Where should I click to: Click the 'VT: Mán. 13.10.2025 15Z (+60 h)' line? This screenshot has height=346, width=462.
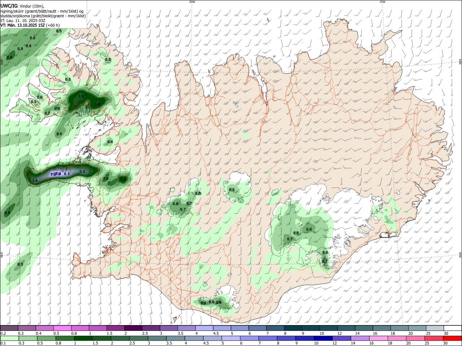(30, 25)
